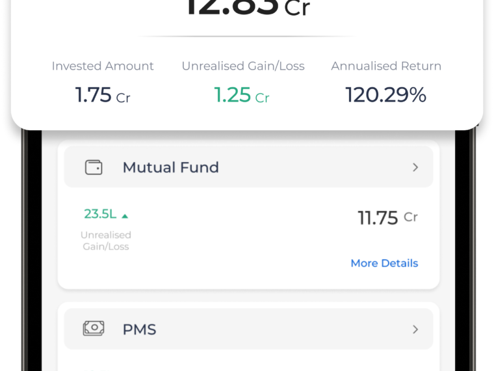
Task: Click the green 1.25 Cr gain value
Action: 242,95
